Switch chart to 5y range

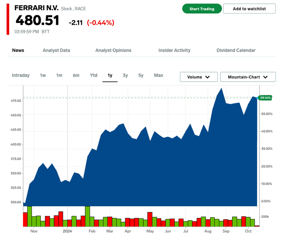pyautogui.click(x=141, y=75)
